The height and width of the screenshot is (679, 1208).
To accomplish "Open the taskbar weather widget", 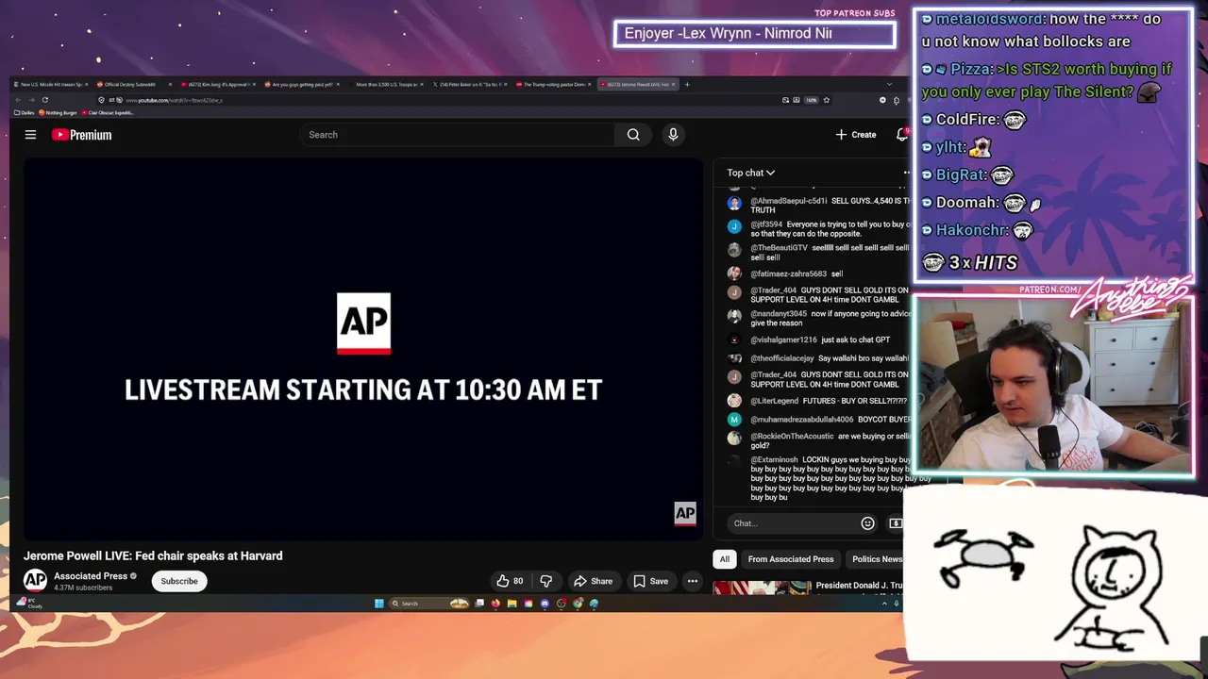I will (28, 603).
